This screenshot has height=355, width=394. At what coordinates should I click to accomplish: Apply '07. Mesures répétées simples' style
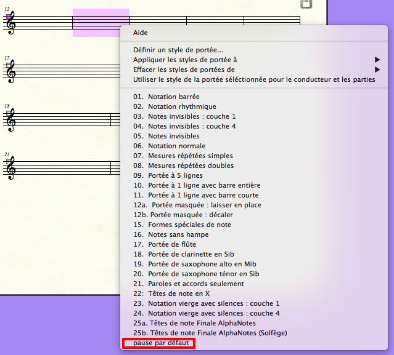click(183, 156)
